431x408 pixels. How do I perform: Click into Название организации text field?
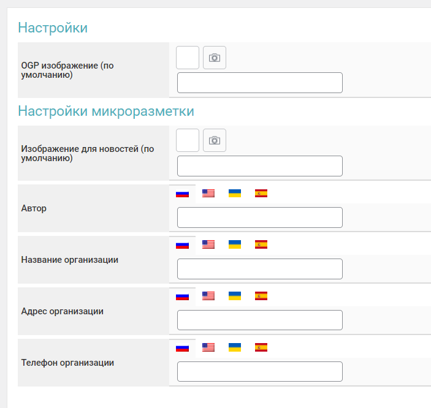pyautogui.click(x=259, y=269)
